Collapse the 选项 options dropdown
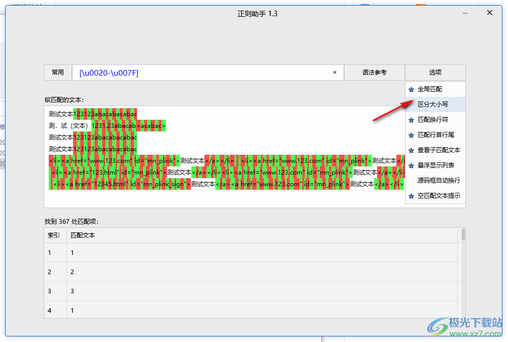The width and height of the screenshot is (508, 342). tap(435, 73)
